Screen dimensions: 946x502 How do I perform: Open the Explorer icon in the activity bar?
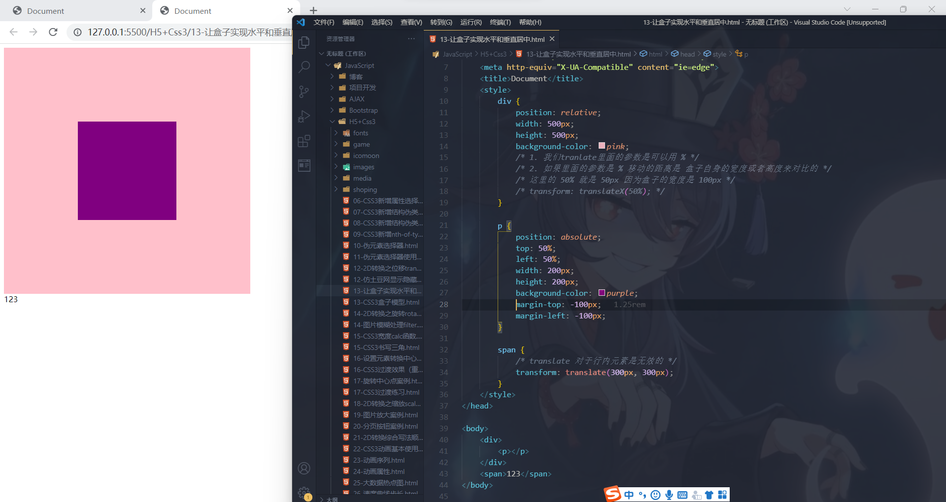click(304, 42)
